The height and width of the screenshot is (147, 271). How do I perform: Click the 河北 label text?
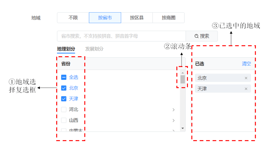coord(73,109)
